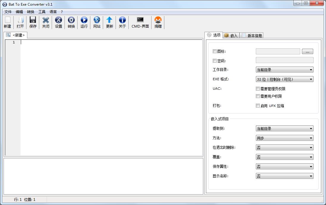Expand the 方法 dropdown showing 同步
Image resolution: width=326 pixels, height=205 pixels.
point(284,138)
